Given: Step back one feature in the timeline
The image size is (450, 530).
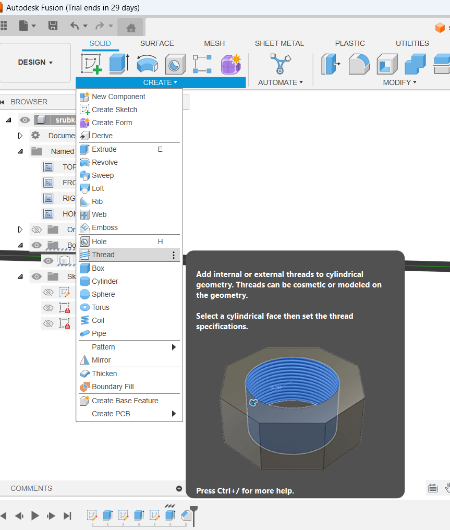Looking at the screenshot, I should [x=19, y=516].
